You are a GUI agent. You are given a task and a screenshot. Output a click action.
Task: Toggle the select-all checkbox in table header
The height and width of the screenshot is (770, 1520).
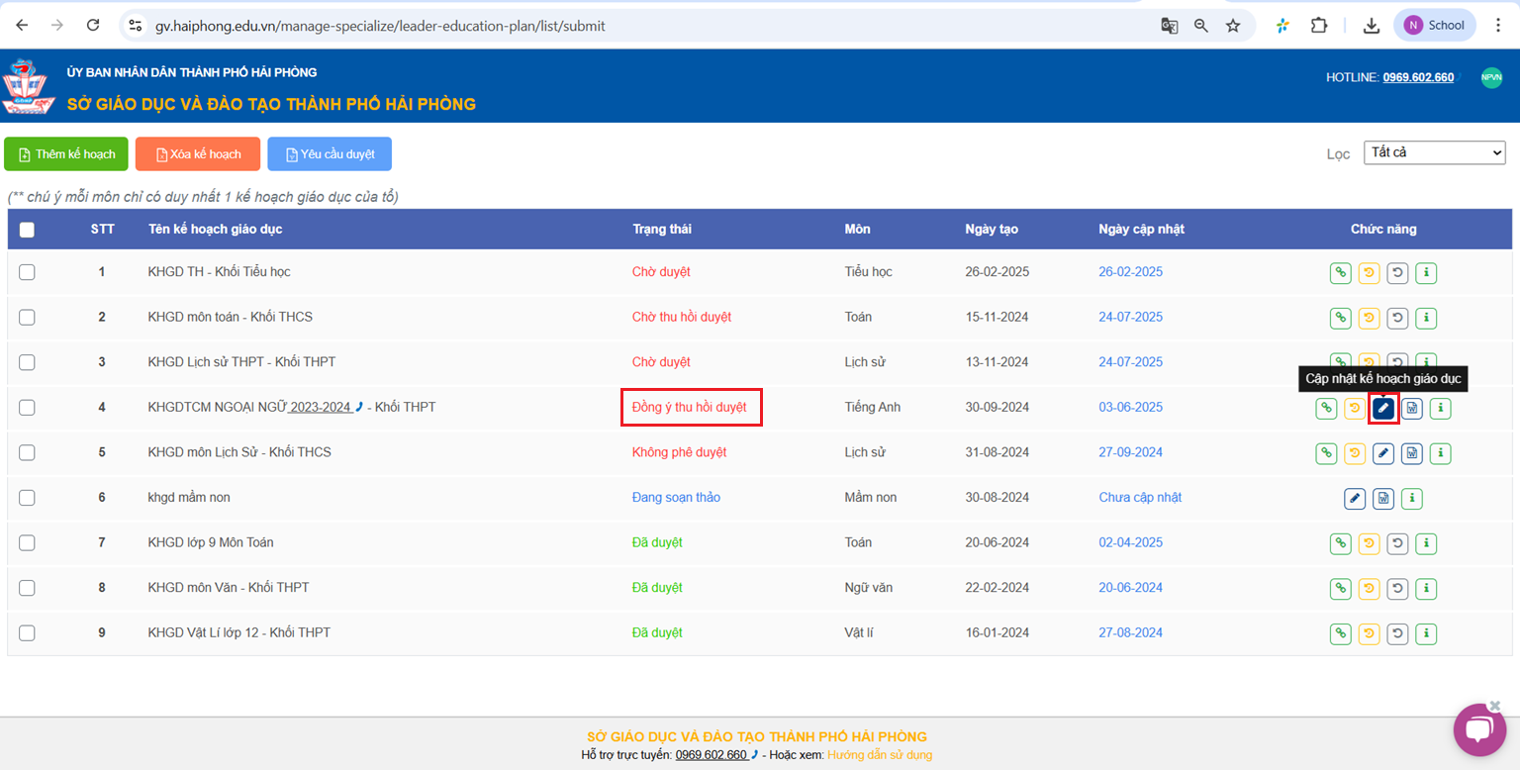(27, 230)
